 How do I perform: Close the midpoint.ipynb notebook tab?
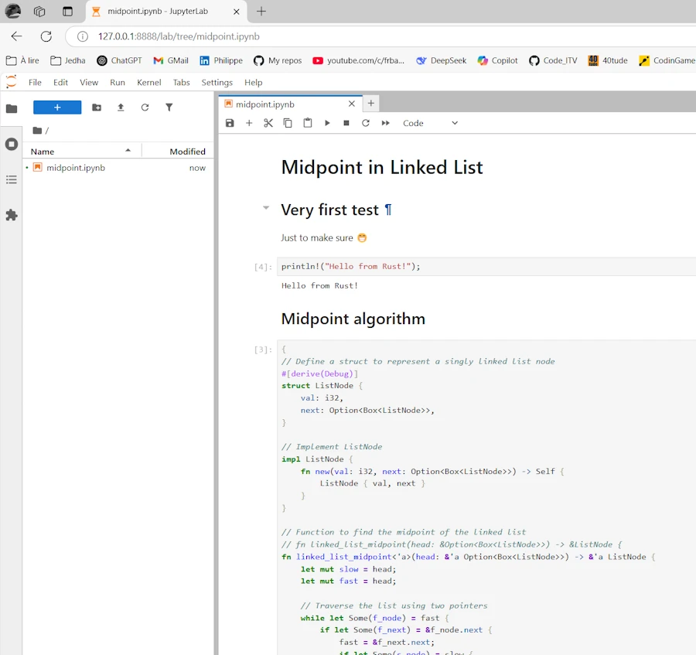point(352,104)
